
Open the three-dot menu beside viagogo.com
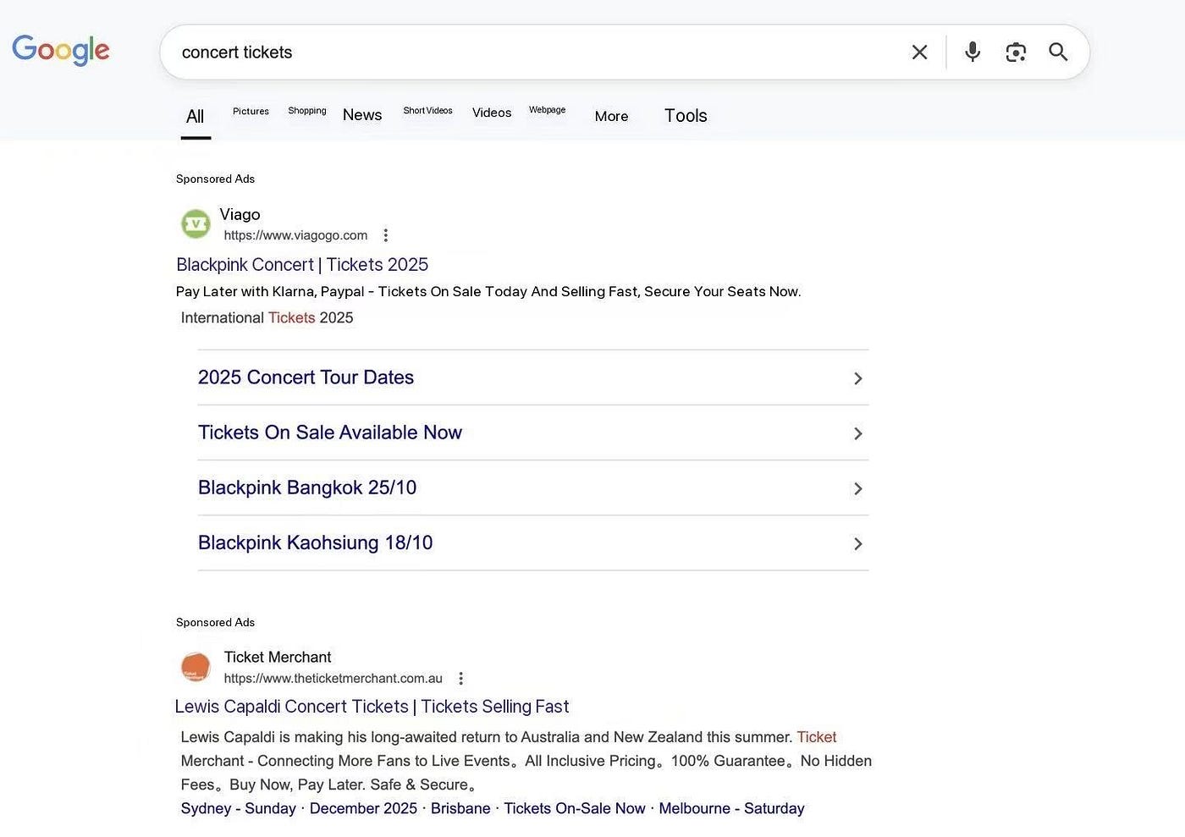386,235
